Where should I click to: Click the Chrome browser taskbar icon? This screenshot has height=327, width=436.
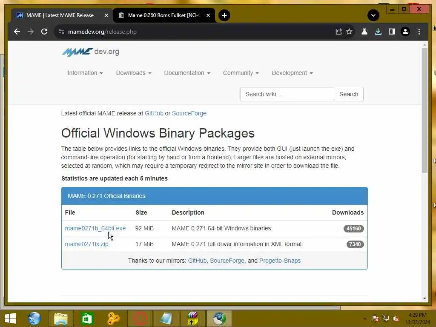click(x=219, y=318)
